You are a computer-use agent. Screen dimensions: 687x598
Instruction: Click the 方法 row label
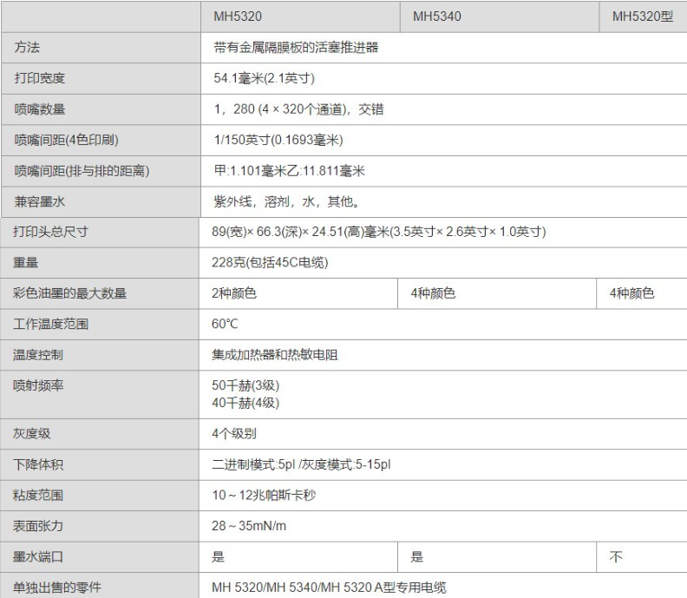point(27,48)
